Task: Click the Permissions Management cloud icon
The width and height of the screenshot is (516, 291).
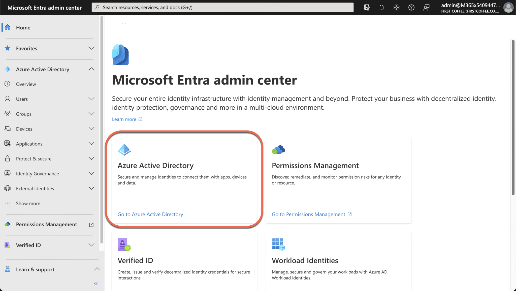Action: 278,149
